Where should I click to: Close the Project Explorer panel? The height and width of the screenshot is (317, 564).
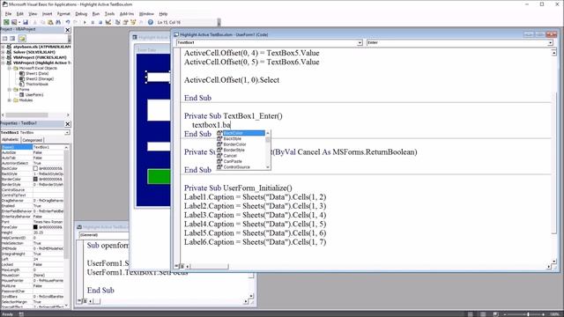click(68, 30)
